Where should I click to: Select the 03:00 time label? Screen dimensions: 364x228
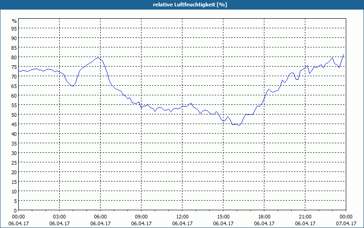[x=59, y=217]
